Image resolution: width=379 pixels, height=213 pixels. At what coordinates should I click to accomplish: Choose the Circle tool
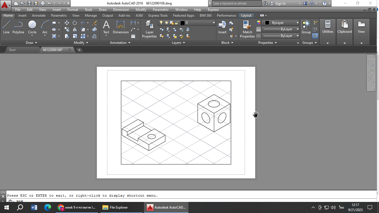coord(32,27)
